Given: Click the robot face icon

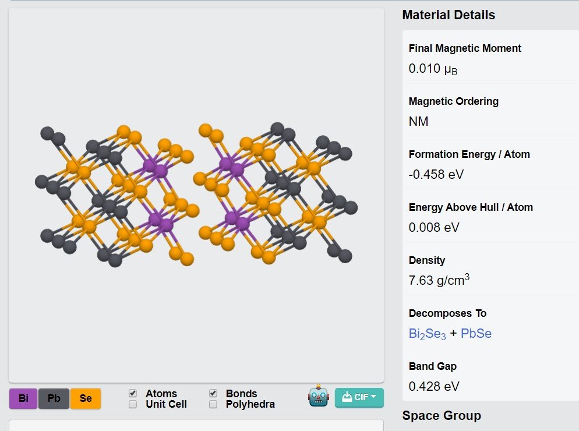Looking at the screenshot, I should [318, 396].
